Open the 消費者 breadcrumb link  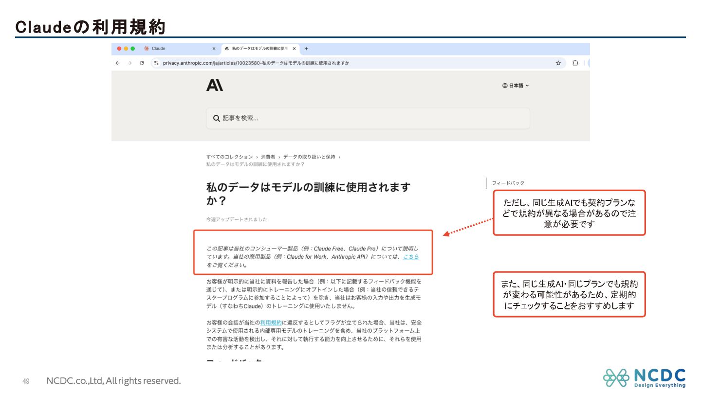click(x=268, y=157)
